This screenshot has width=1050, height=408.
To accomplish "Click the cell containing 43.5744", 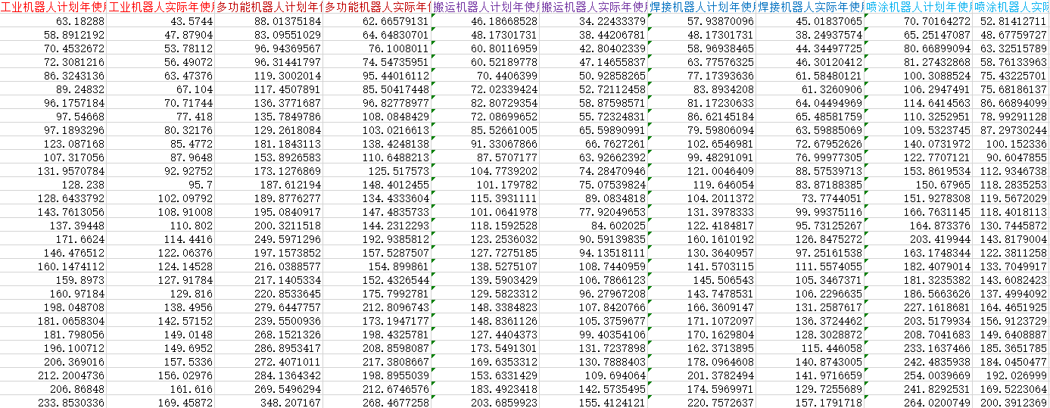I will click(160, 20).
